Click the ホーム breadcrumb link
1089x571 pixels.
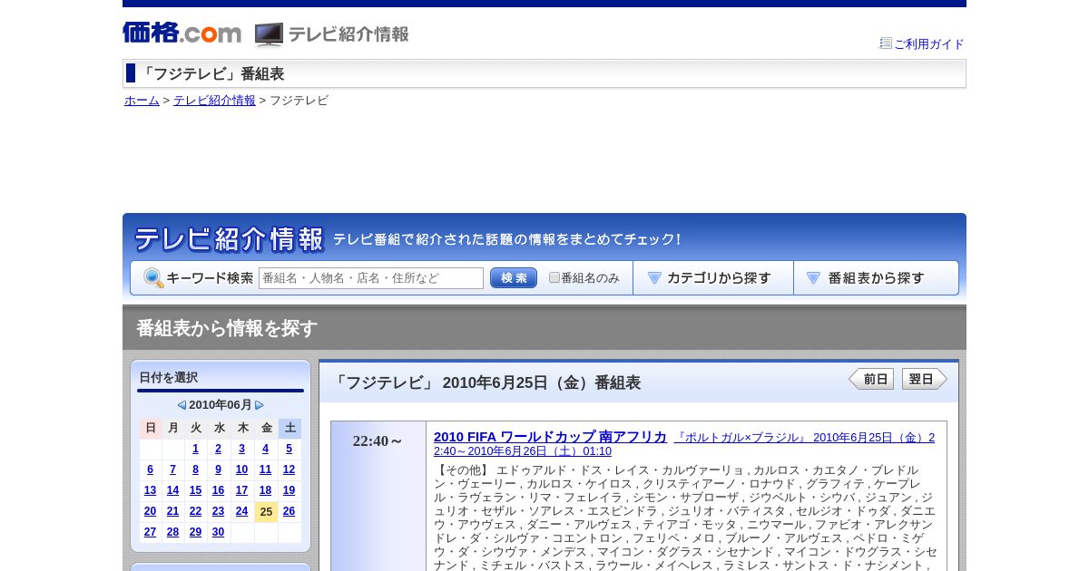pos(142,101)
